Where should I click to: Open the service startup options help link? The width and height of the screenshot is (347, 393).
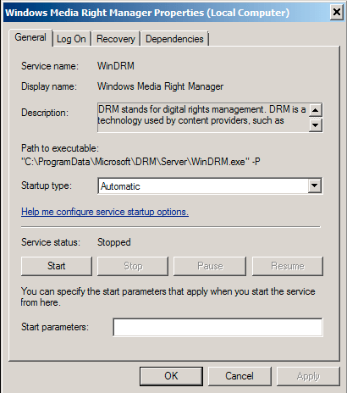point(105,212)
